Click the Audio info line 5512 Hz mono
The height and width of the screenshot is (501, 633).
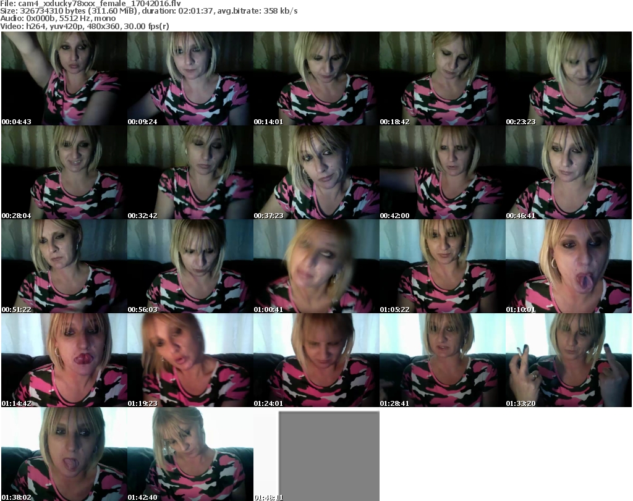58,19
